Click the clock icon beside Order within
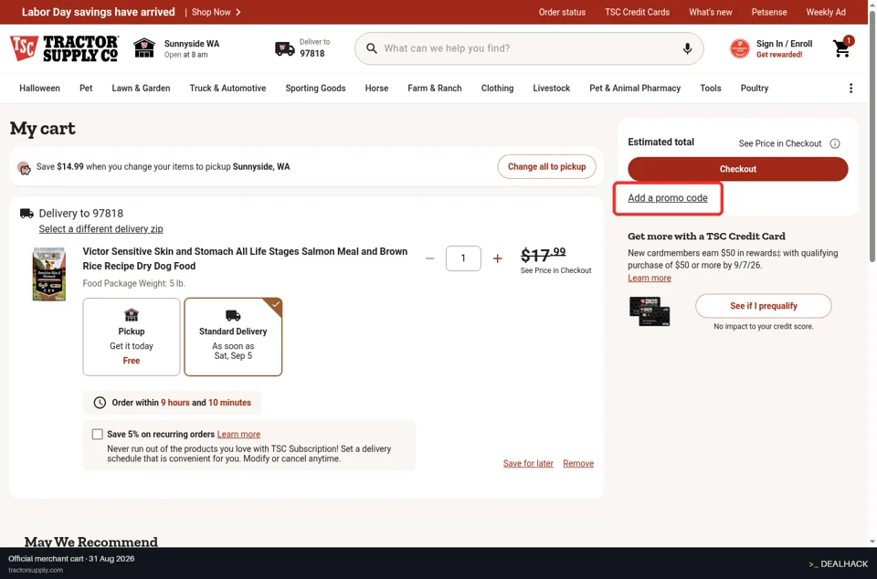Image resolution: width=877 pixels, height=579 pixels. [x=100, y=403]
